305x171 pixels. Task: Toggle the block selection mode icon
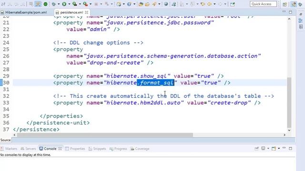pos(30,4)
